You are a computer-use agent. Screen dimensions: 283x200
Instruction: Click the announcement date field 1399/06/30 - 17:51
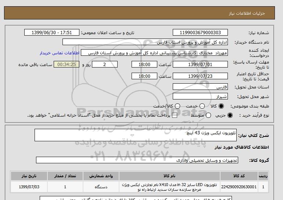pos(52,32)
